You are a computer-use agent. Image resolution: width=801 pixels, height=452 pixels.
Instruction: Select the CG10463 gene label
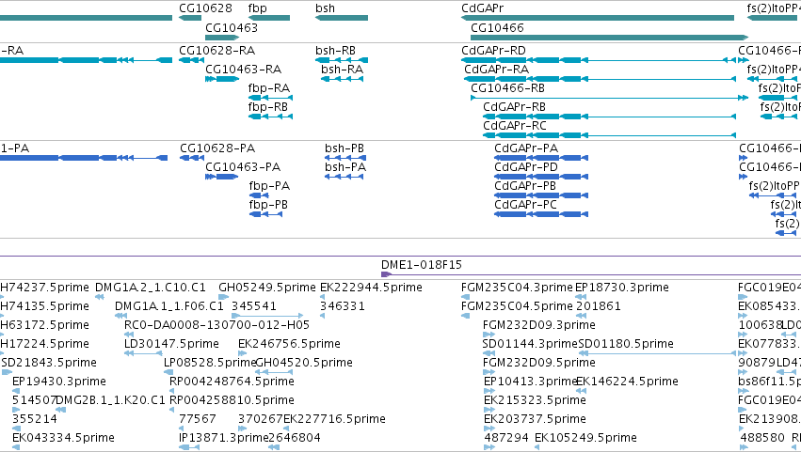point(232,27)
